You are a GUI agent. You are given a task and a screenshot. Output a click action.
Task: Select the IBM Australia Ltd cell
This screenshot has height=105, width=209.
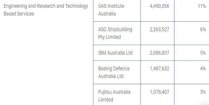115,53
